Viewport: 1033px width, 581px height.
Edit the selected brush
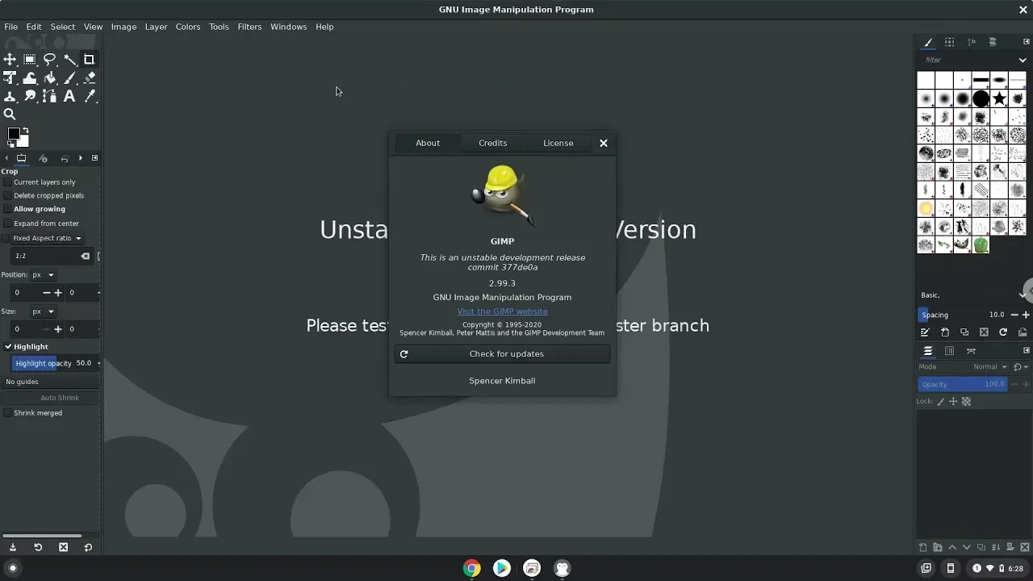coord(925,332)
